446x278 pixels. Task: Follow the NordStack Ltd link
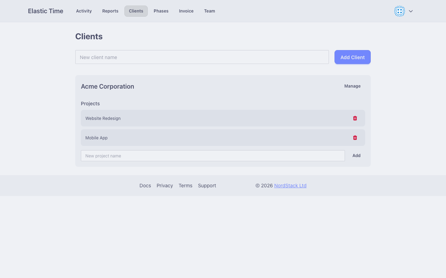(x=290, y=186)
